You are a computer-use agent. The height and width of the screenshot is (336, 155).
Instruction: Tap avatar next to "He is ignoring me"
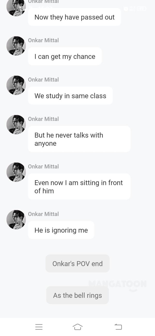16,219
